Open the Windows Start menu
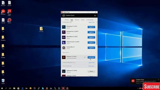 (x=2, y=88)
